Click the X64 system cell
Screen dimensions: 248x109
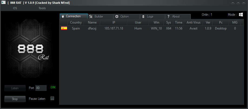(x=168, y=28)
